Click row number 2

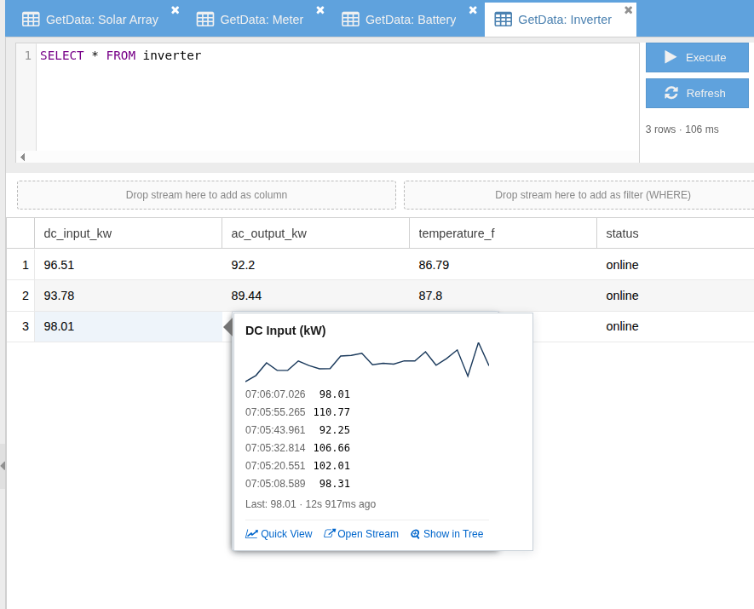pyautogui.click(x=20, y=296)
